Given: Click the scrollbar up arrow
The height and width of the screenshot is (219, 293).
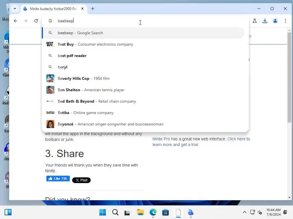Looking at the screenshot, I should (x=289, y=30).
